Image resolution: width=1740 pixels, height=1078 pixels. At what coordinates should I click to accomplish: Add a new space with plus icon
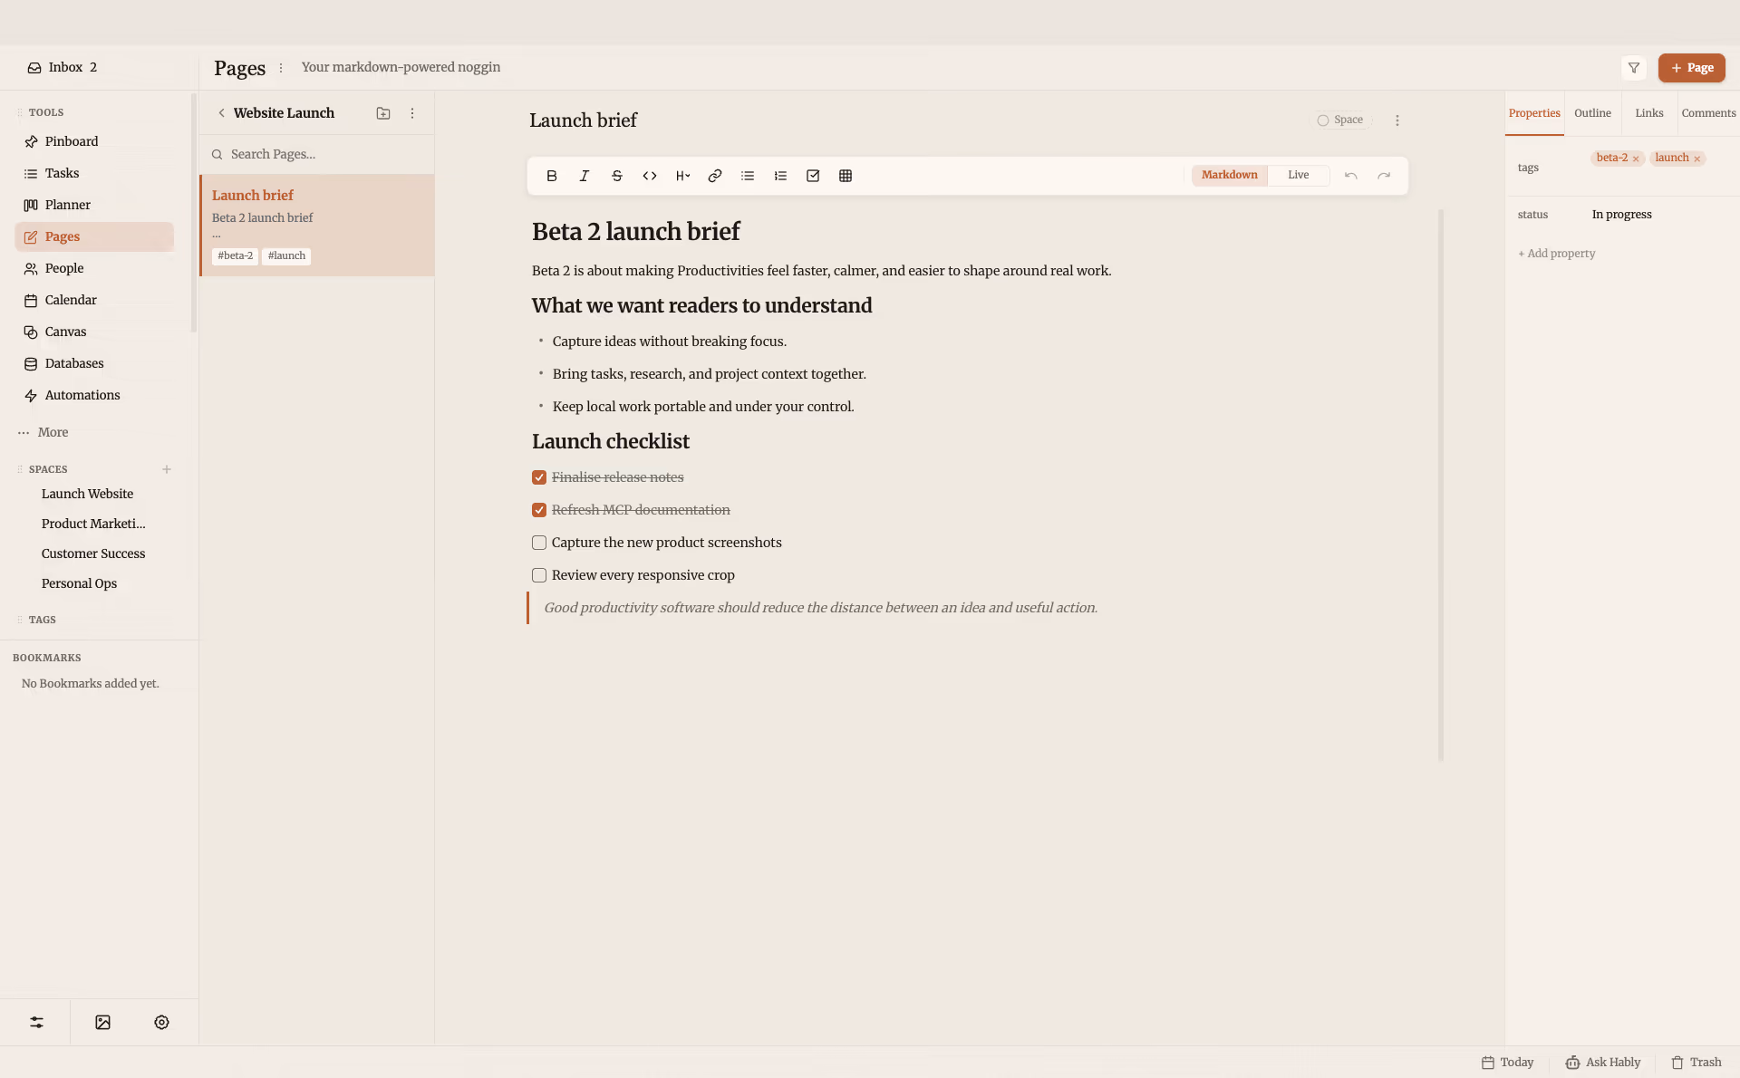pyautogui.click(x=167, y=469)
